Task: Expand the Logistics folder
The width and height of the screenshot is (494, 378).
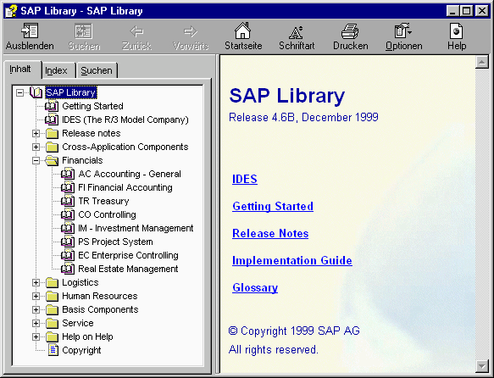Action: [36, 282]
